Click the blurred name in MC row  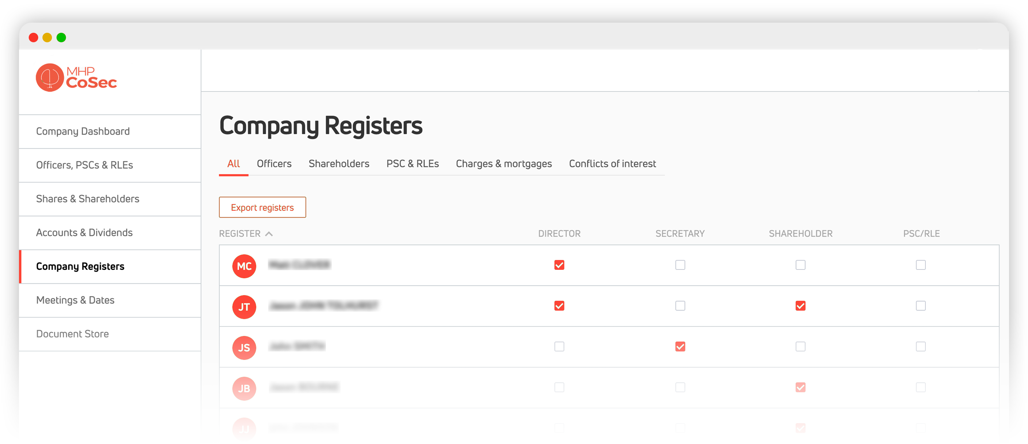(x=299, y=265)
